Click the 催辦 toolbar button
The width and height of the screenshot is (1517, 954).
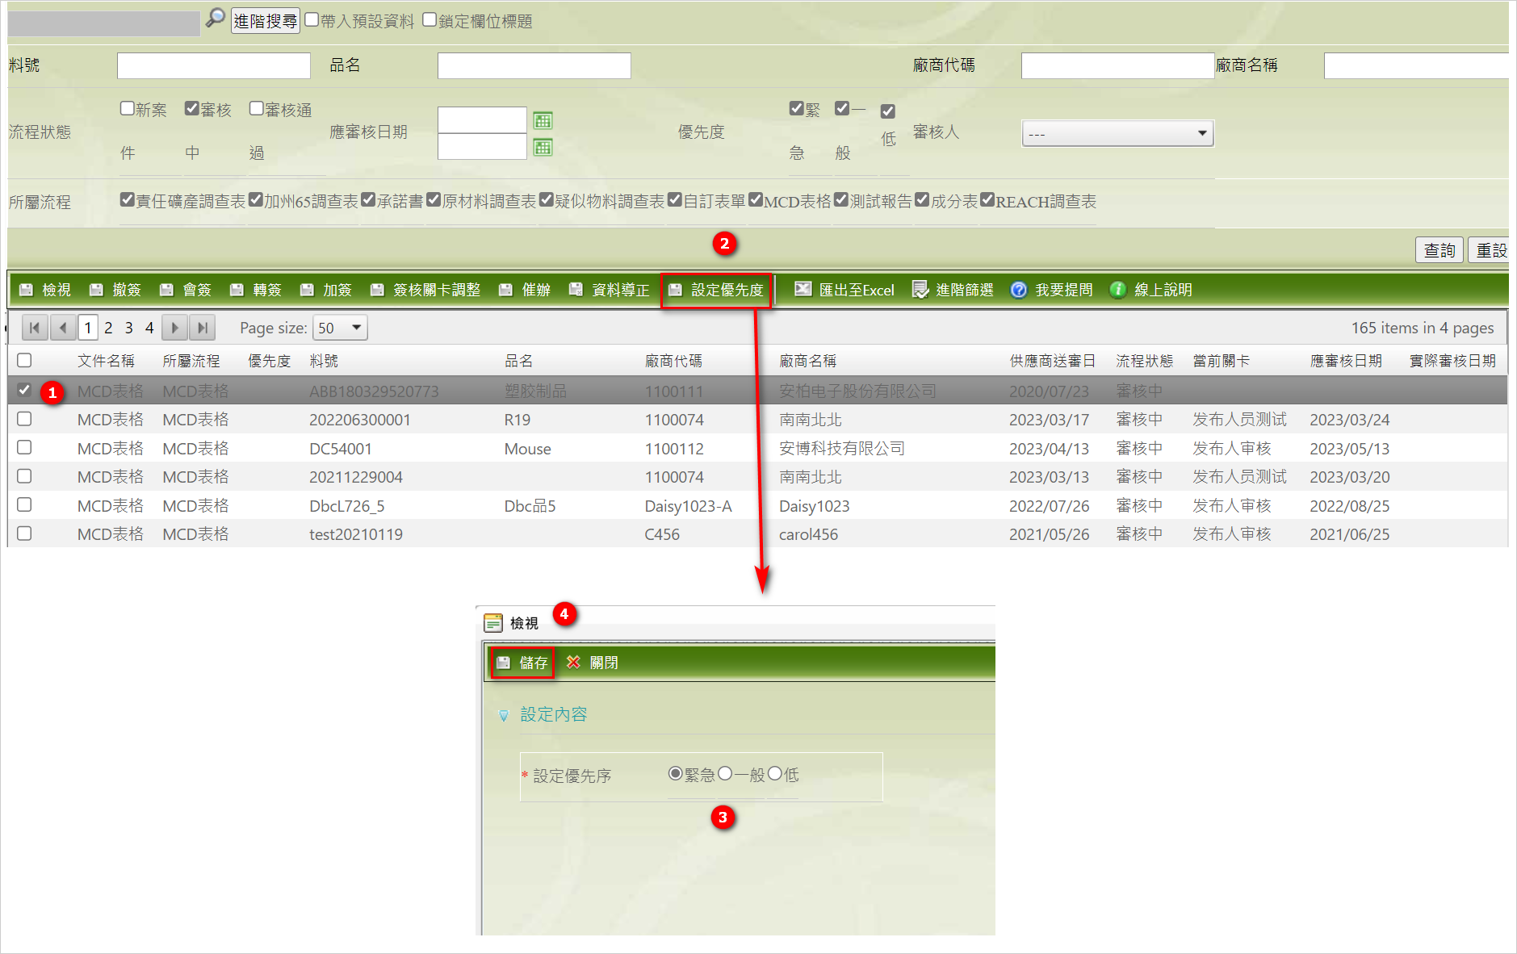tap(525, 290)
